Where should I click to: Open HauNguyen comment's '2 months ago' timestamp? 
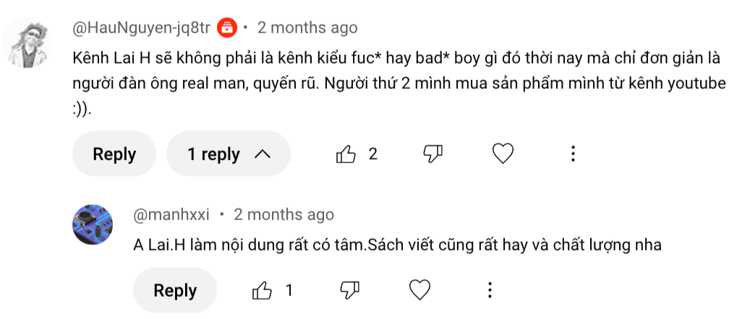[307, 28]
